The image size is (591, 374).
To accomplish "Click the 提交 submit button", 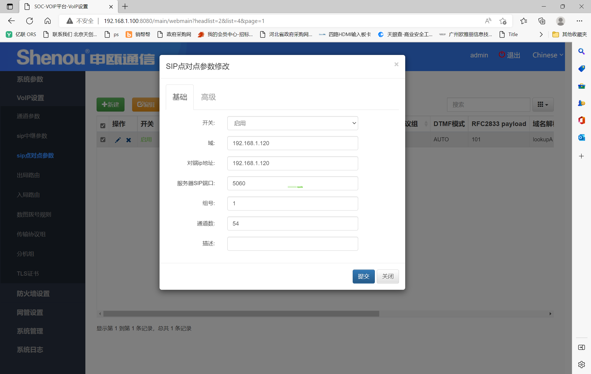I will coord(363,276).
